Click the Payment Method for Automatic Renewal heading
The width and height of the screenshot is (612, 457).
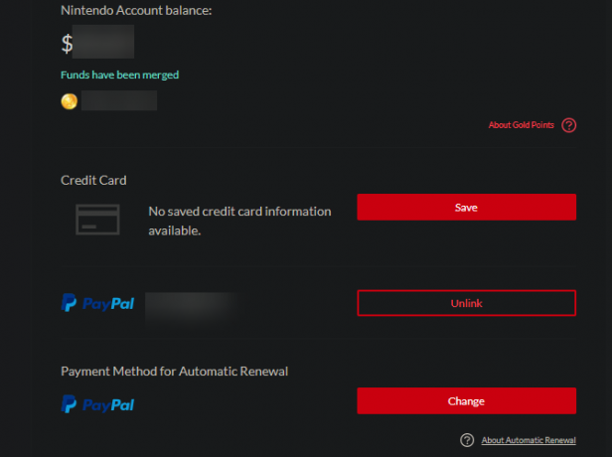175,372
